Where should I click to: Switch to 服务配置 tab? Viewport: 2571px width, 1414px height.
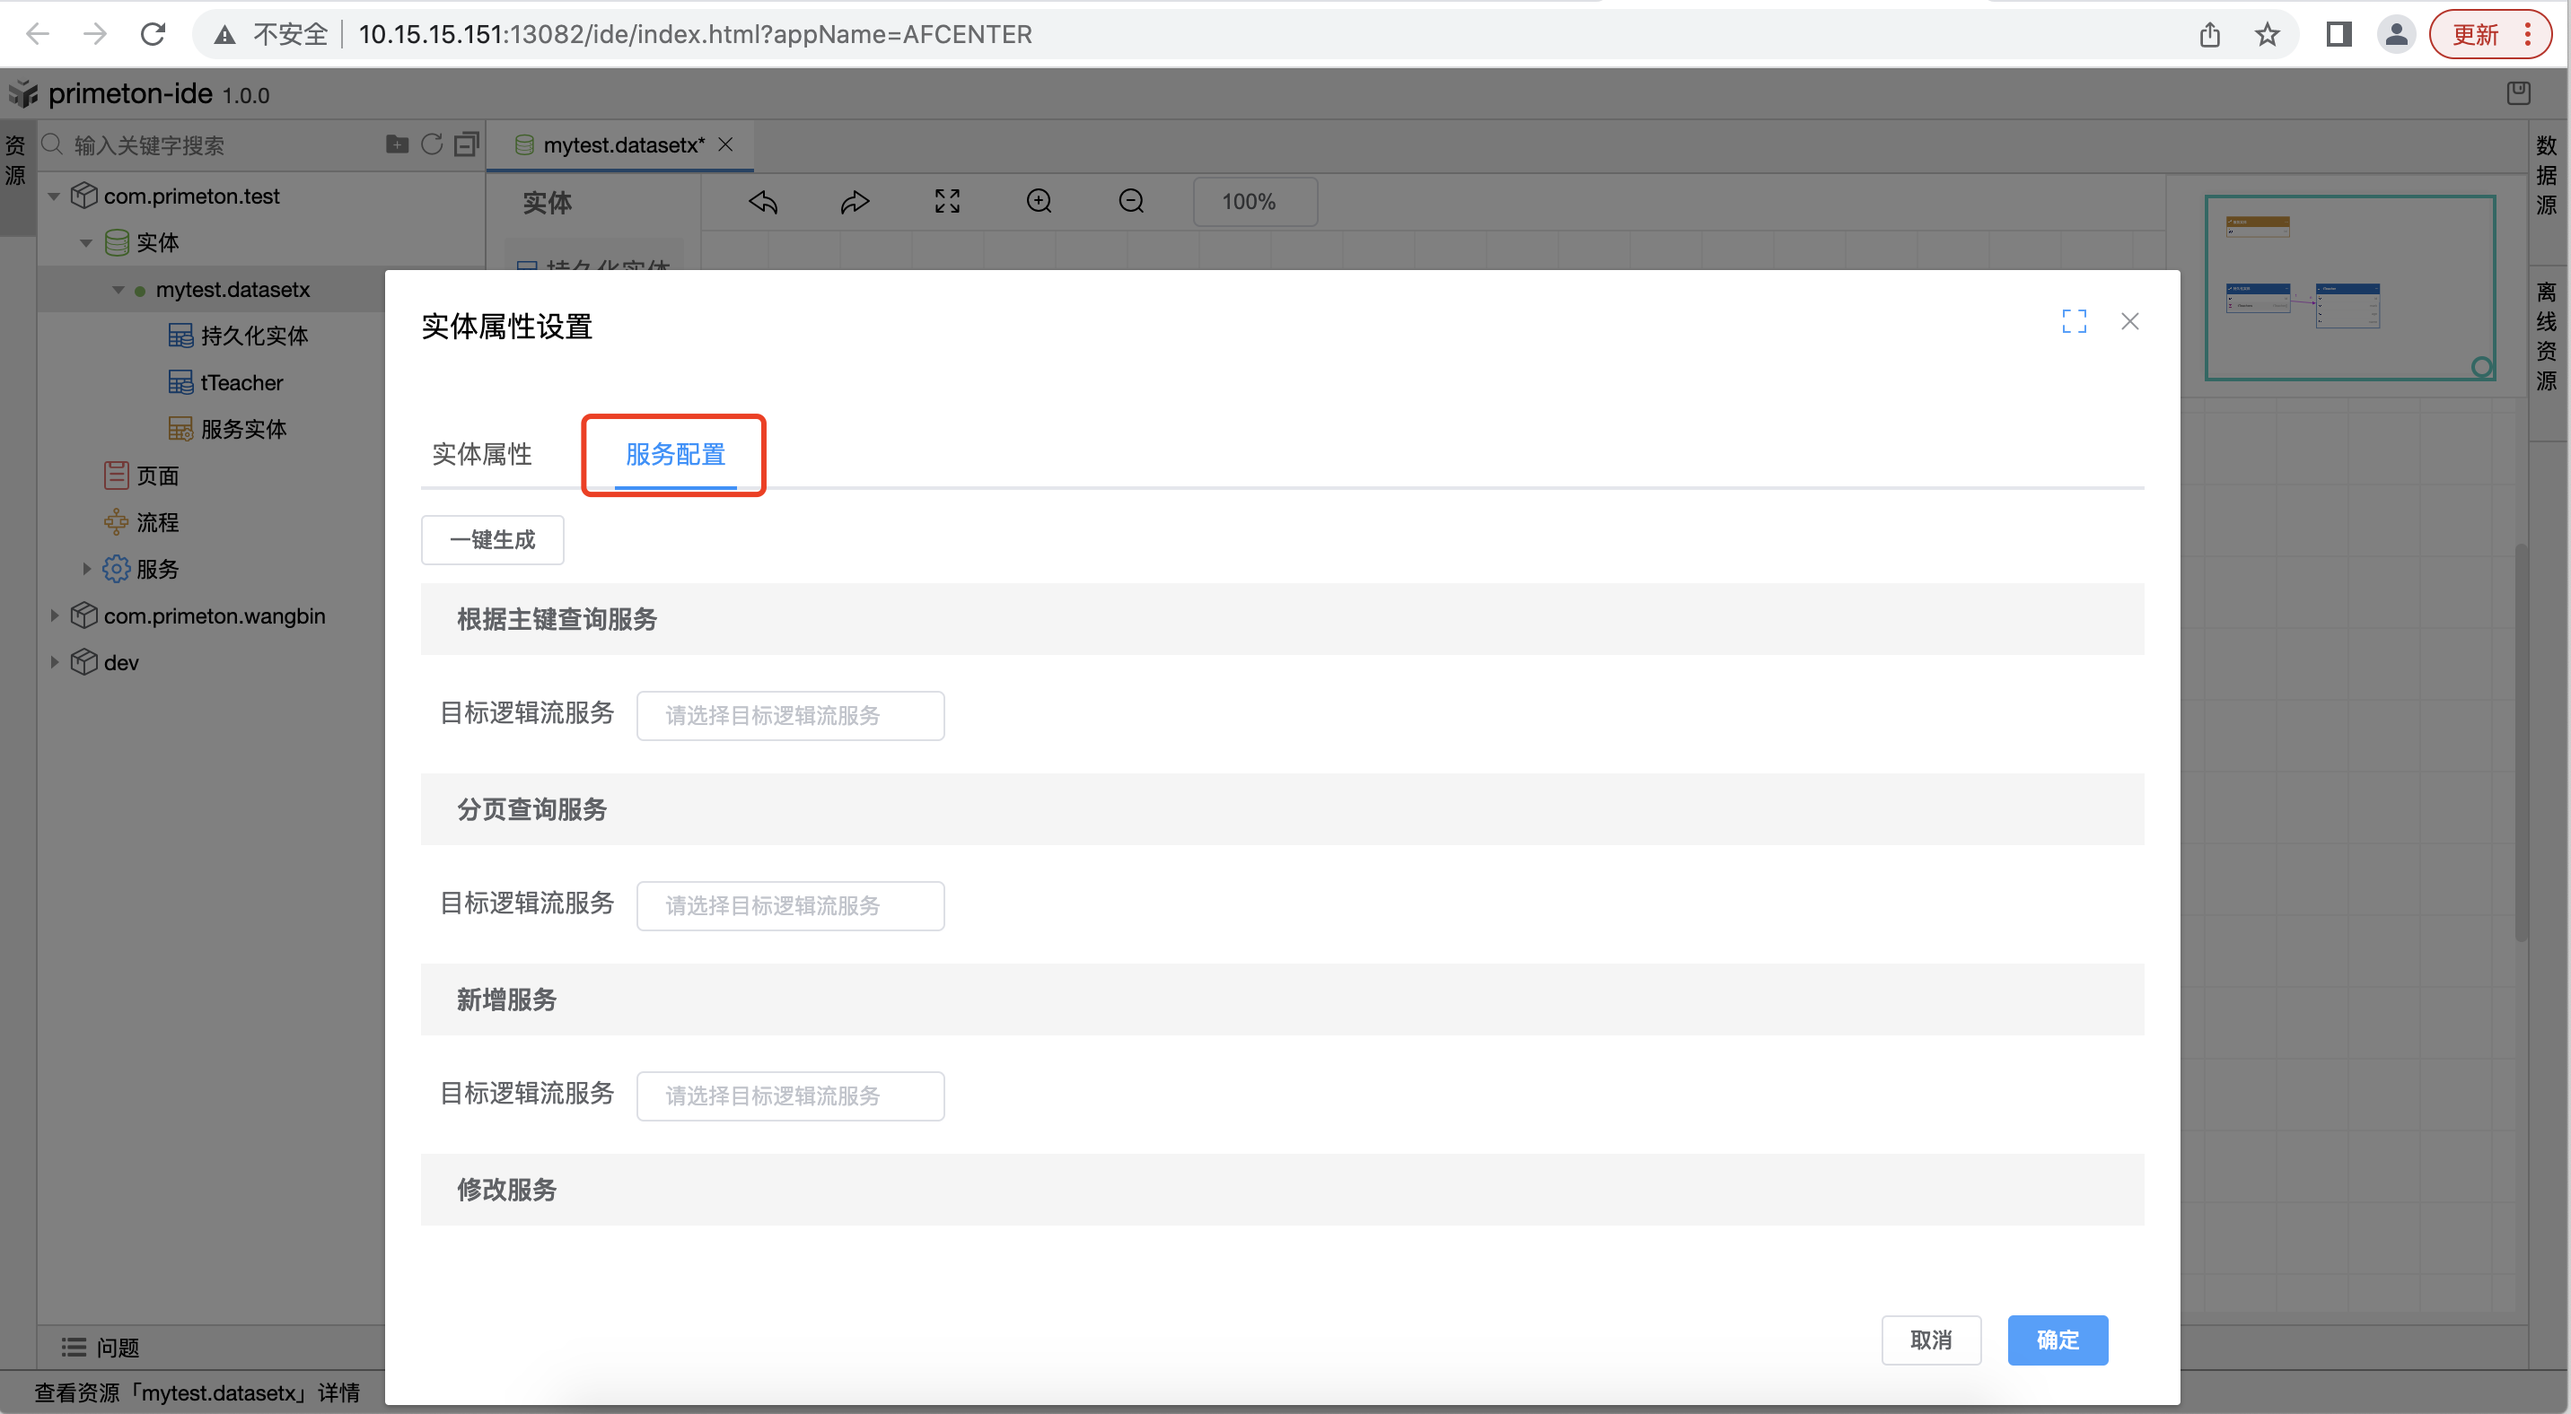[x=675, y=454]
